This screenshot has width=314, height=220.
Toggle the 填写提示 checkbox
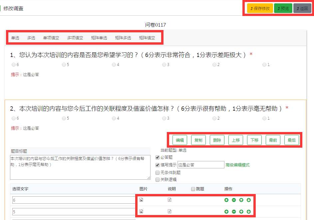click(x=157, y=165)
